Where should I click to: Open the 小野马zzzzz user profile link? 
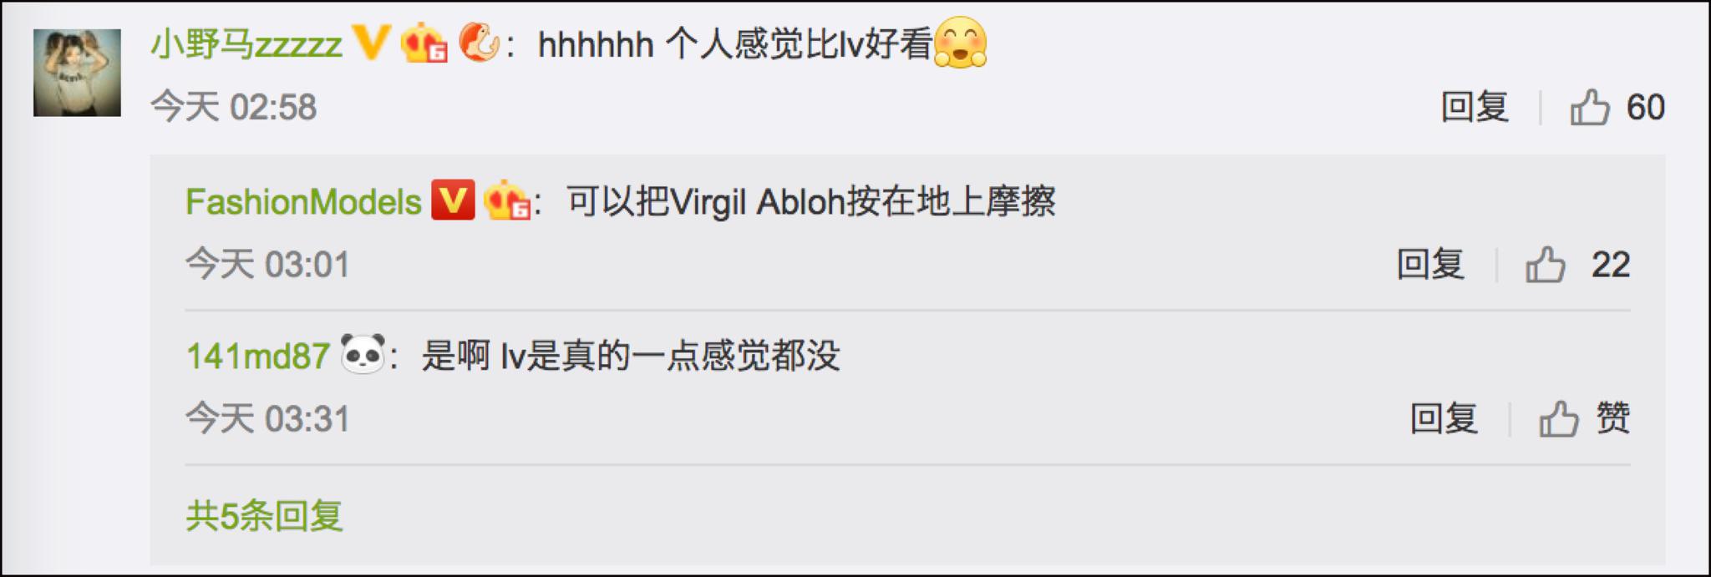tap(246, 43)
